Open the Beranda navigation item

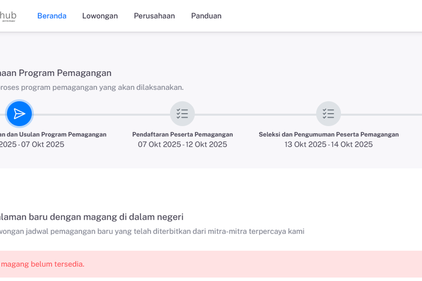[x=52, y=16]
